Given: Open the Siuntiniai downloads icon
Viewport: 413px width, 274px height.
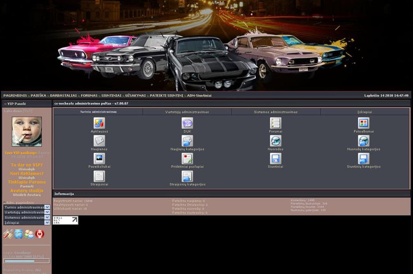Looking at the screenshot, I should click(x=275, y=159).
